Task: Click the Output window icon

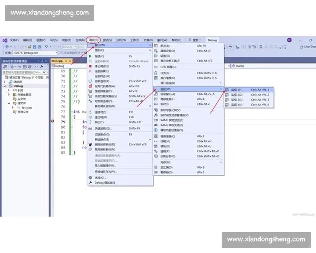Action: [156, 56]
